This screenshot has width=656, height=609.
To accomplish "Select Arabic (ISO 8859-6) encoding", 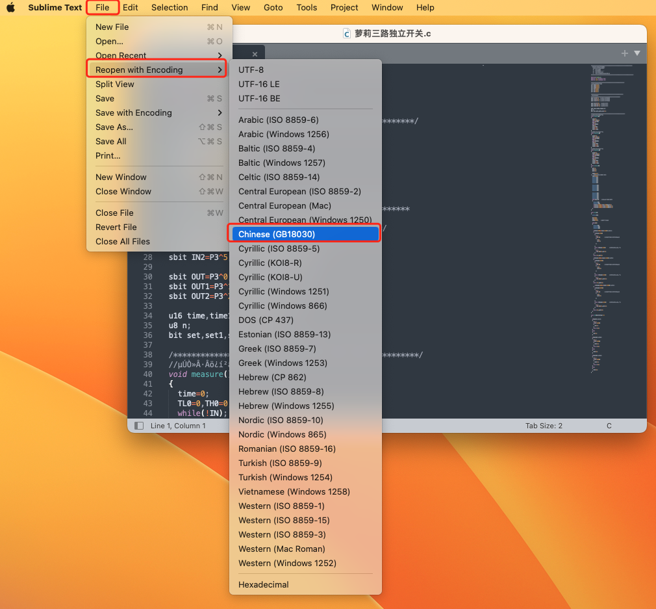I will click(305, 120).
